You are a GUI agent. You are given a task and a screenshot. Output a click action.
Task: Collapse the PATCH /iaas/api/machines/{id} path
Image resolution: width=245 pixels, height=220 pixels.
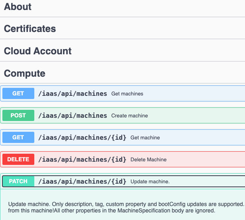(82, 181)
